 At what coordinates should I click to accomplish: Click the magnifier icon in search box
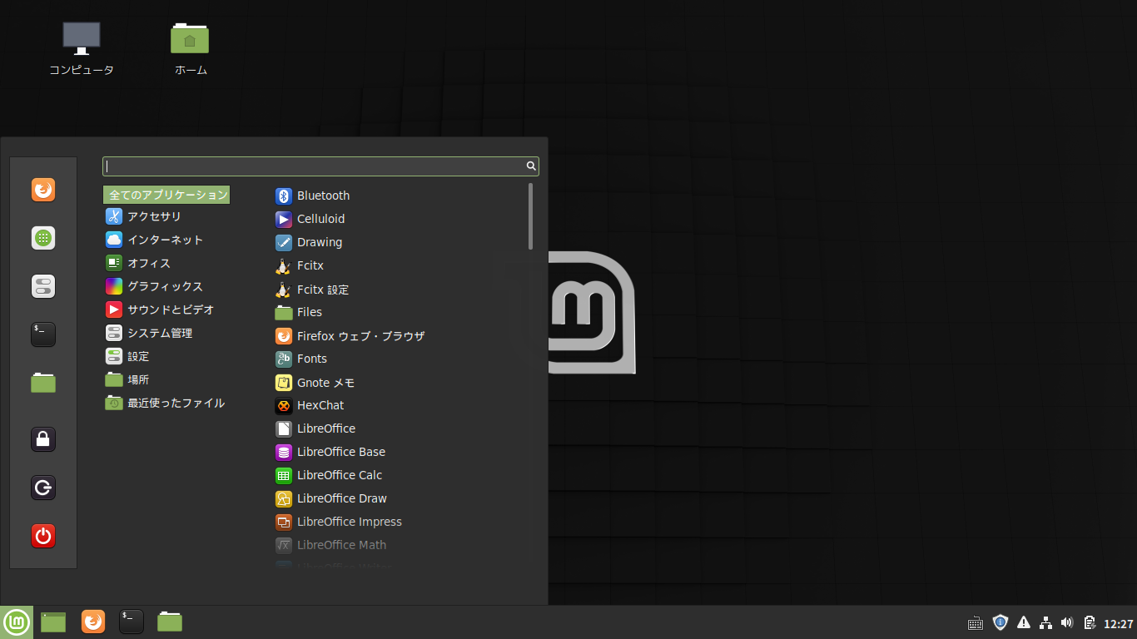(531, 166)
